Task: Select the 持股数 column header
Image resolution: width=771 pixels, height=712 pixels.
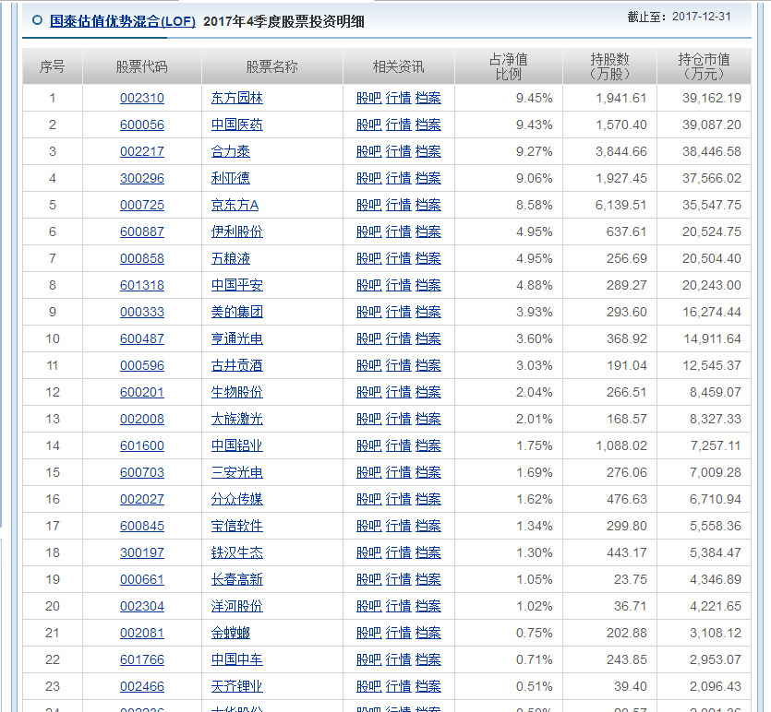Action: point(609,66)
